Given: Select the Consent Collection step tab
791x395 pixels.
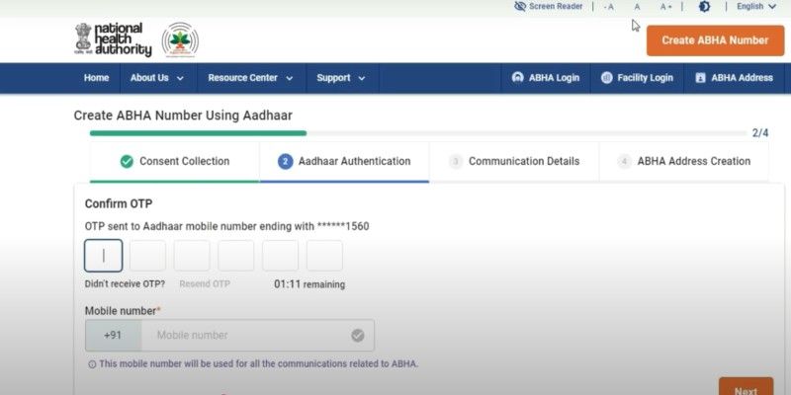Looking at the screenshot, I should [175, 162].
